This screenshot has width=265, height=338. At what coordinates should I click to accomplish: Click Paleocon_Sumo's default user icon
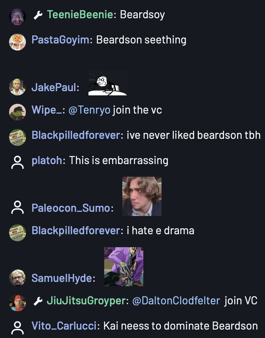coord(17,207)
